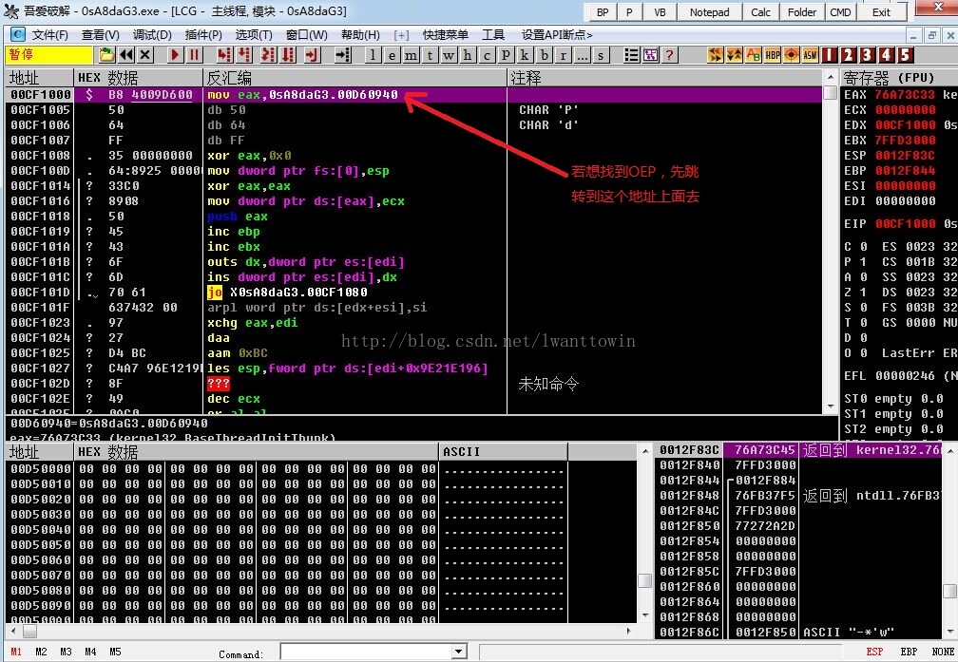Viewport: 958px width, 662px height.
Task: Open an executable with the folder icon
Action: (106, 55)
